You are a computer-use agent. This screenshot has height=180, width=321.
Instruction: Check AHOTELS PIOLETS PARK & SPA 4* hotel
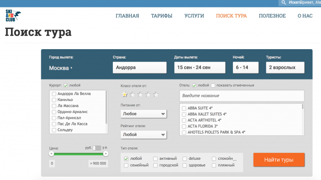(184, 132)
